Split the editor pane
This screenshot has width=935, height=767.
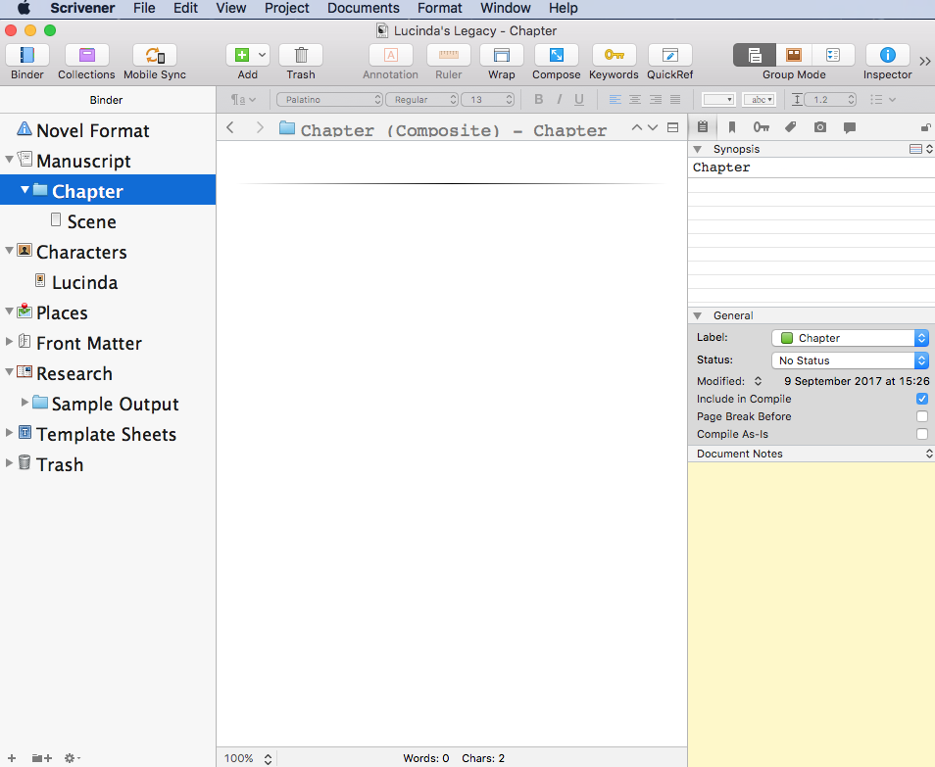[x=672, y=127]
